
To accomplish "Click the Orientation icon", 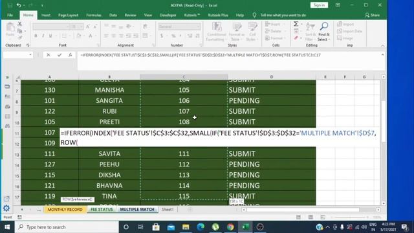I will (129, 27).
